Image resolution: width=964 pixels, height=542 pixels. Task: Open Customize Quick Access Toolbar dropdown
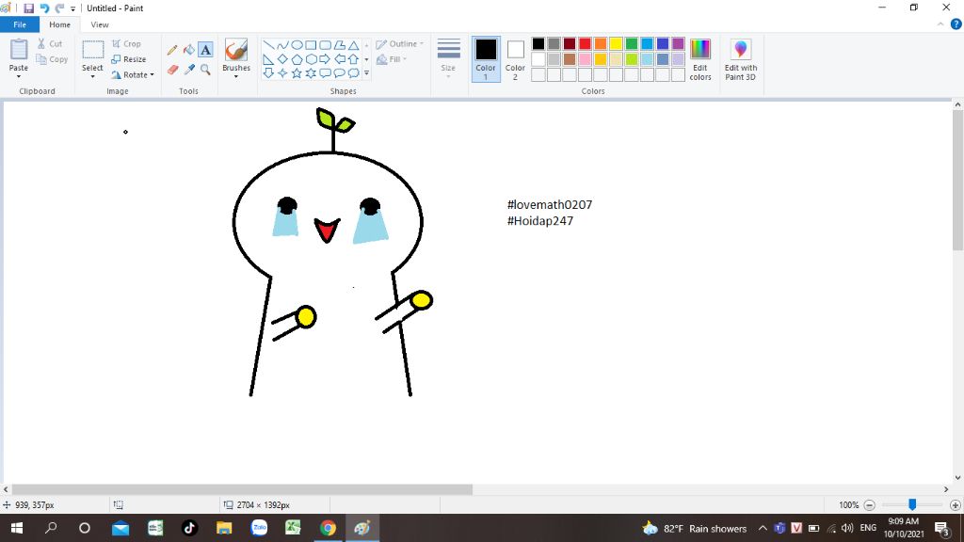(x=72, y=8)
